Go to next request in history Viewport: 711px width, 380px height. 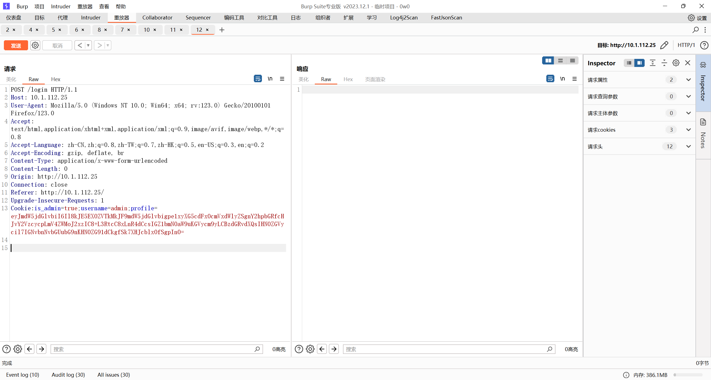(99, 45)
